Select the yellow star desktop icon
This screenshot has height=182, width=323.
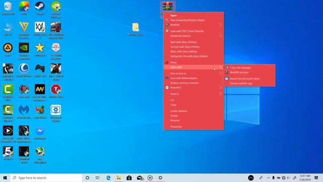pos(40,50)
